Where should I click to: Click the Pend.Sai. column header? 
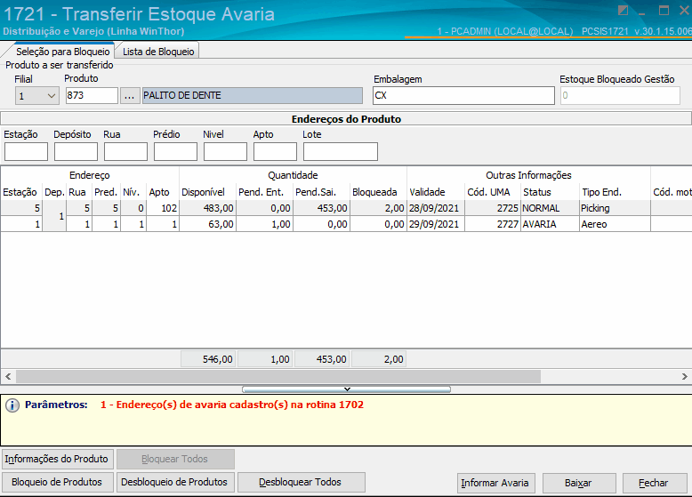click(x=321, y=192)
